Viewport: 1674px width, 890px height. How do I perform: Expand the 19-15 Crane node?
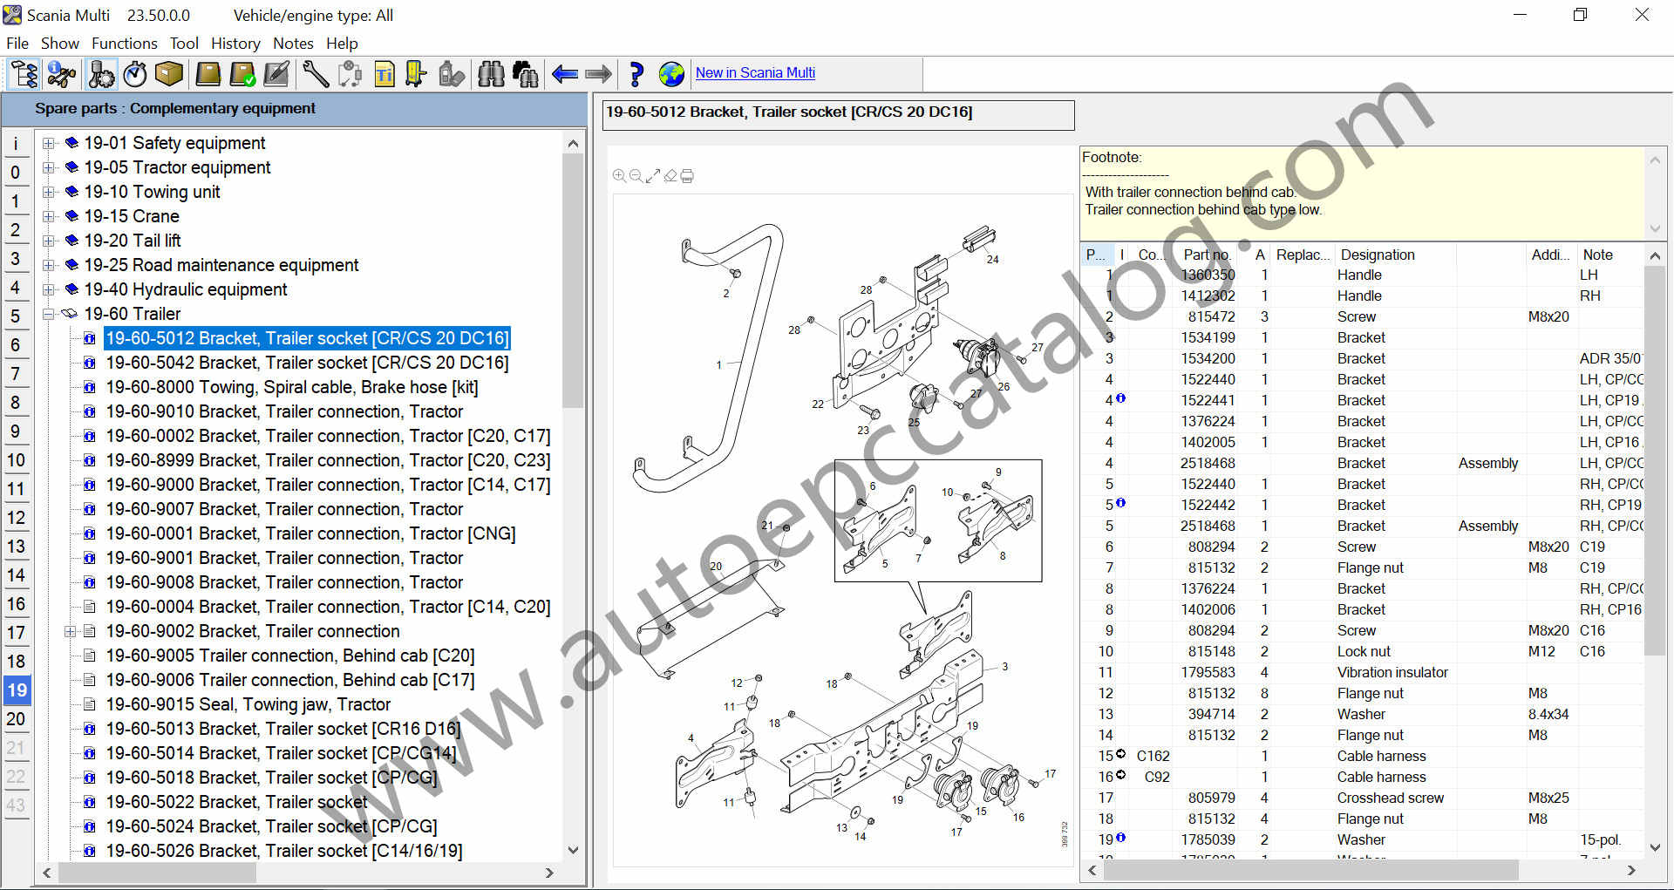coord(49,216)
